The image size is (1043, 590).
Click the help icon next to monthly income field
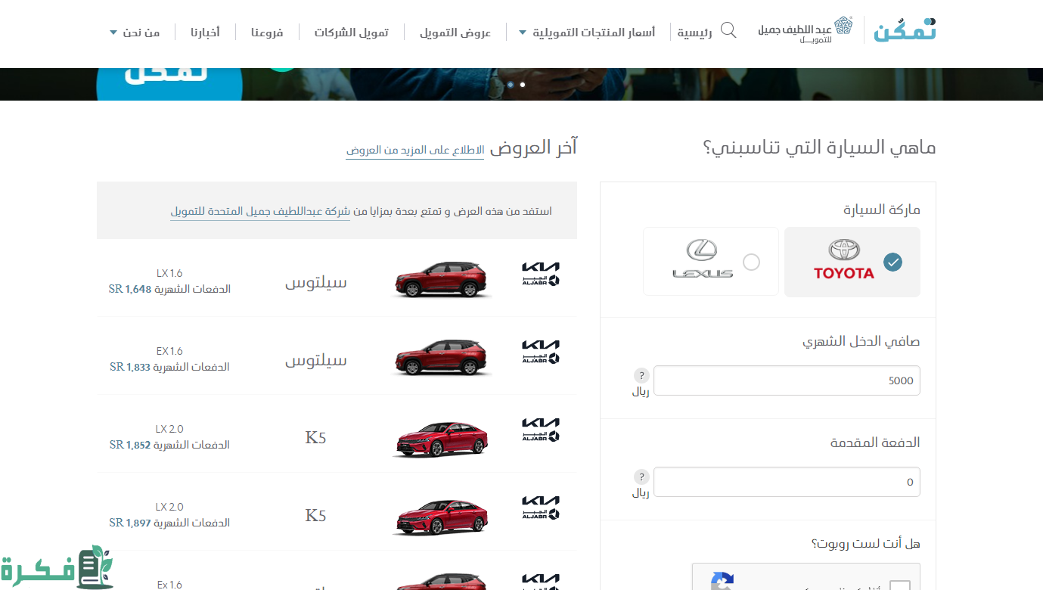(x=641, y=375)
